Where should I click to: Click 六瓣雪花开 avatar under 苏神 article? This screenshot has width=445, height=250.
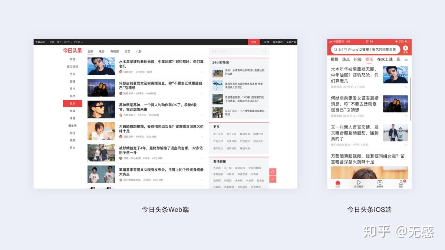point(121,115)
